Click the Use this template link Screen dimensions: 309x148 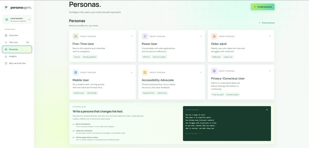(193, 133)
